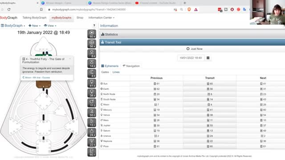Click the Mars transit gate 11 cell
This screenshot has height=160, width=285.
click(x=210, y=120)
